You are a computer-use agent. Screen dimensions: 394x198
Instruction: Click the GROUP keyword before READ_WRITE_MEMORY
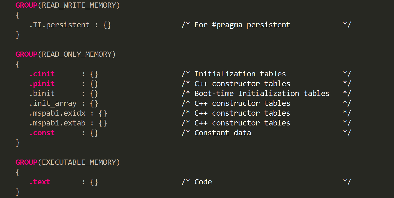[26, 5]
